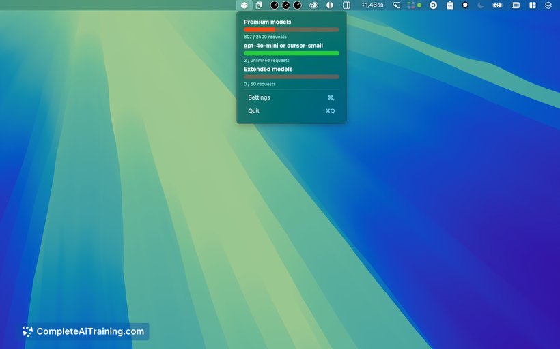Screen dimensions: 560x349
Task: Choose Quit in the dropdown menu
Action: point(291,111)
